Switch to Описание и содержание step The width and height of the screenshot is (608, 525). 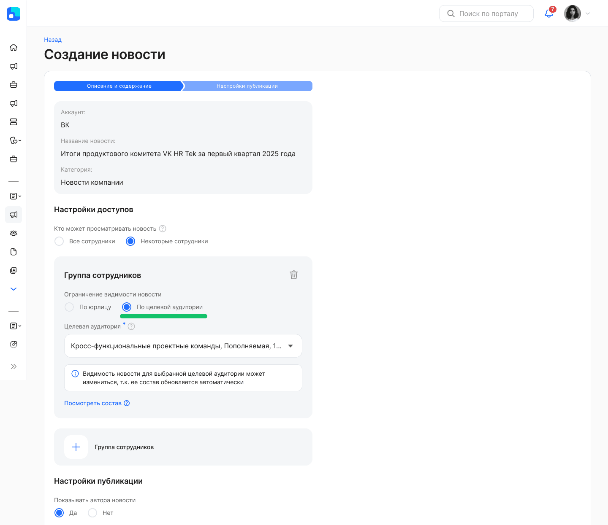click(x=119, y=86)
